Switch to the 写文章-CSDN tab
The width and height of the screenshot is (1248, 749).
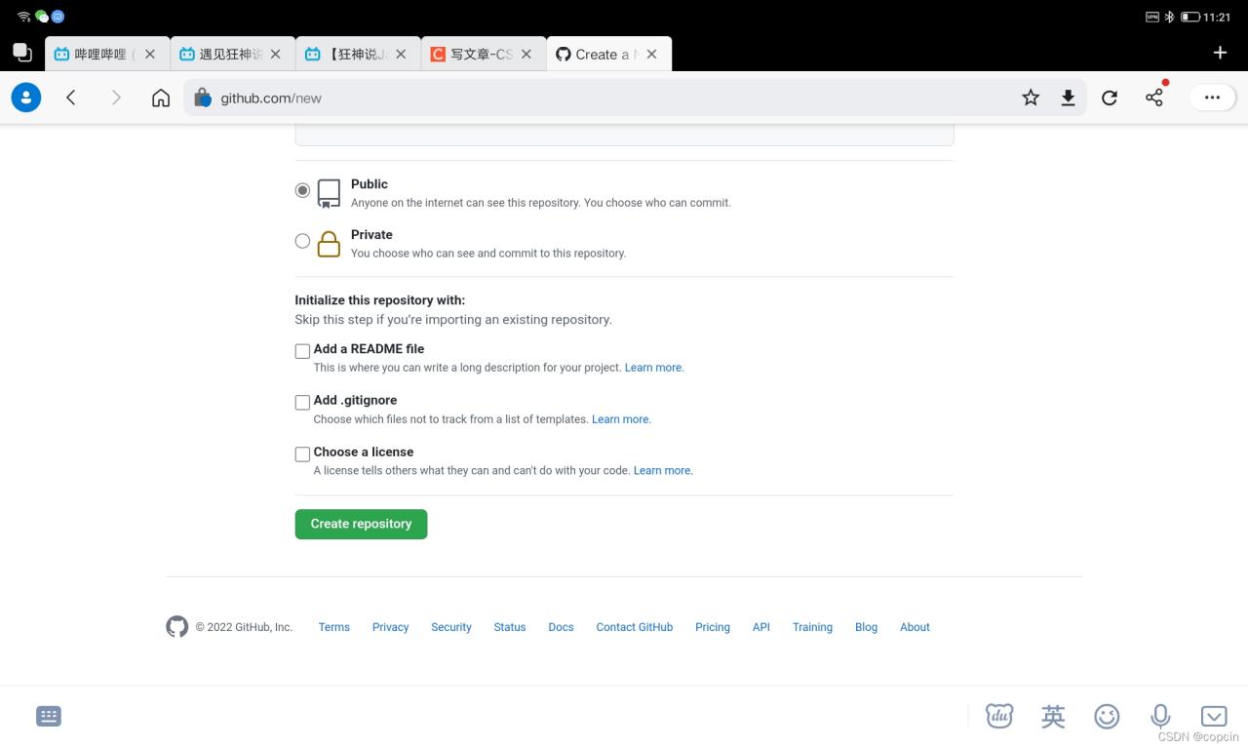tap(484, 55)
